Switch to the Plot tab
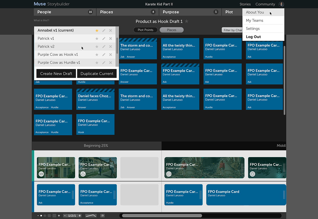Screen dimensions: 318x219 tap(232, 12)
